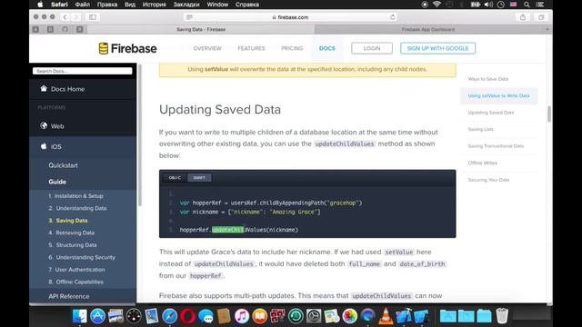582x327 pixels.
Task: Open the GitHub pinned tab
Action: coord(65,29)
